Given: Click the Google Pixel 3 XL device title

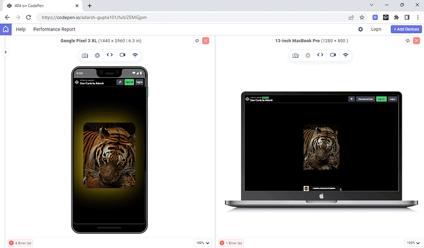Looking at the screenshot, I should [101, 41].
